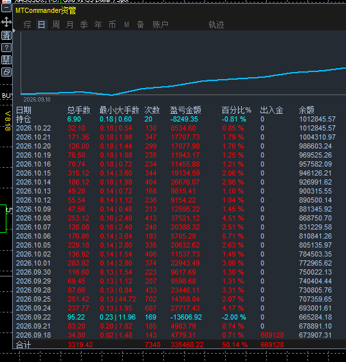Screen dimensions: 346x362
Task: Collapse the panel with the minus icon
Action: coord(6,8)
